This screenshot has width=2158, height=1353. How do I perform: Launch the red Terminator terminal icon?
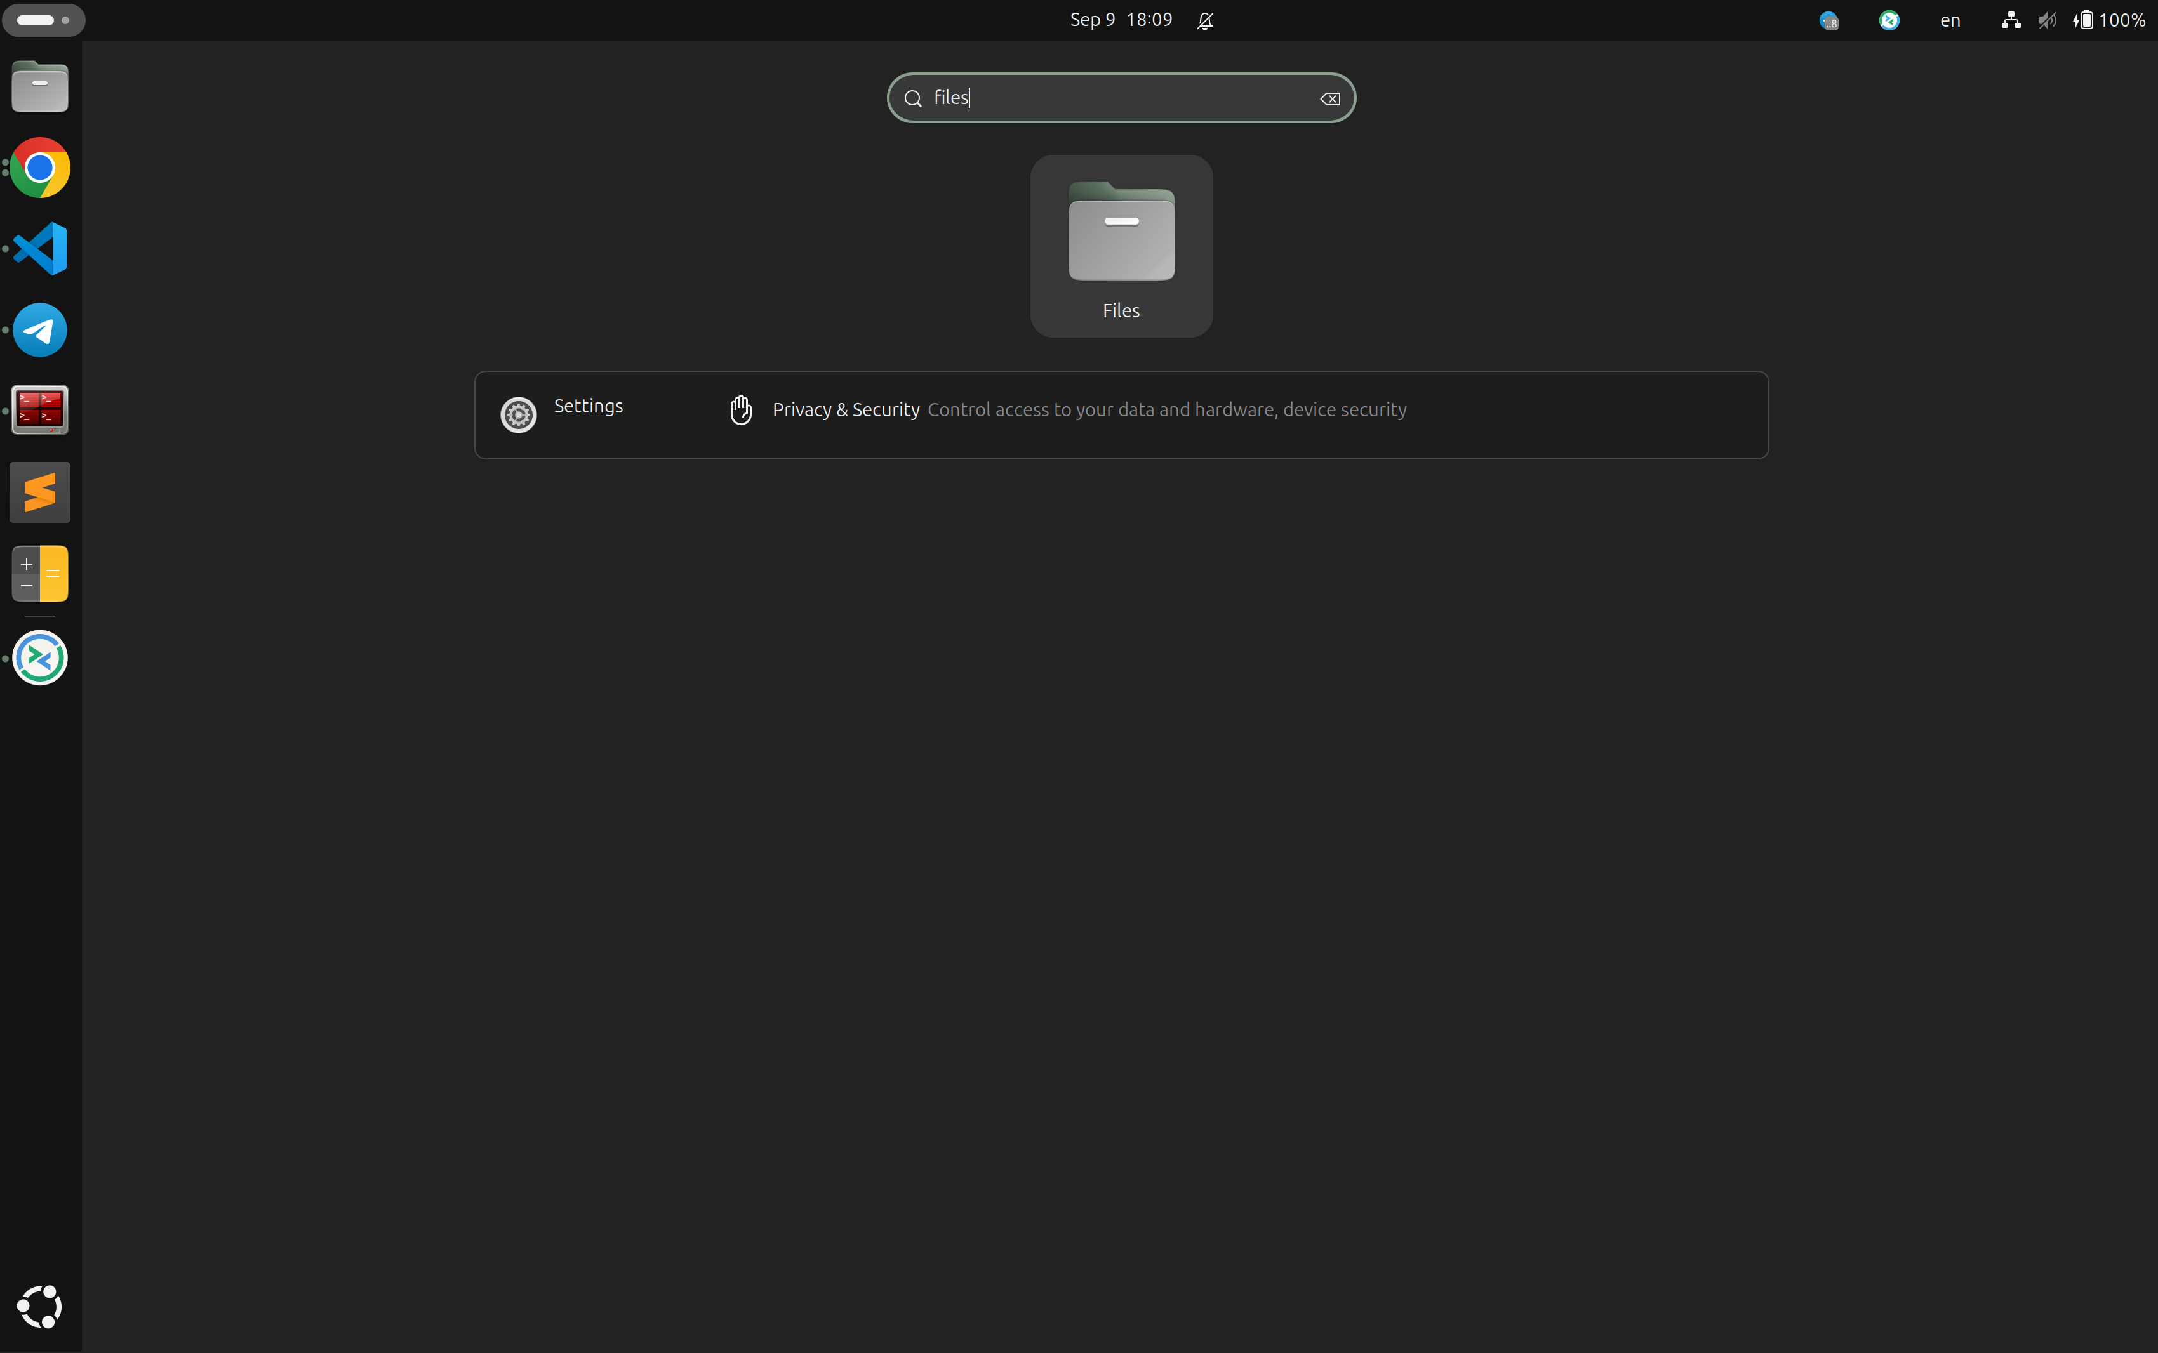pyautogui.click(x=40, y=411)
